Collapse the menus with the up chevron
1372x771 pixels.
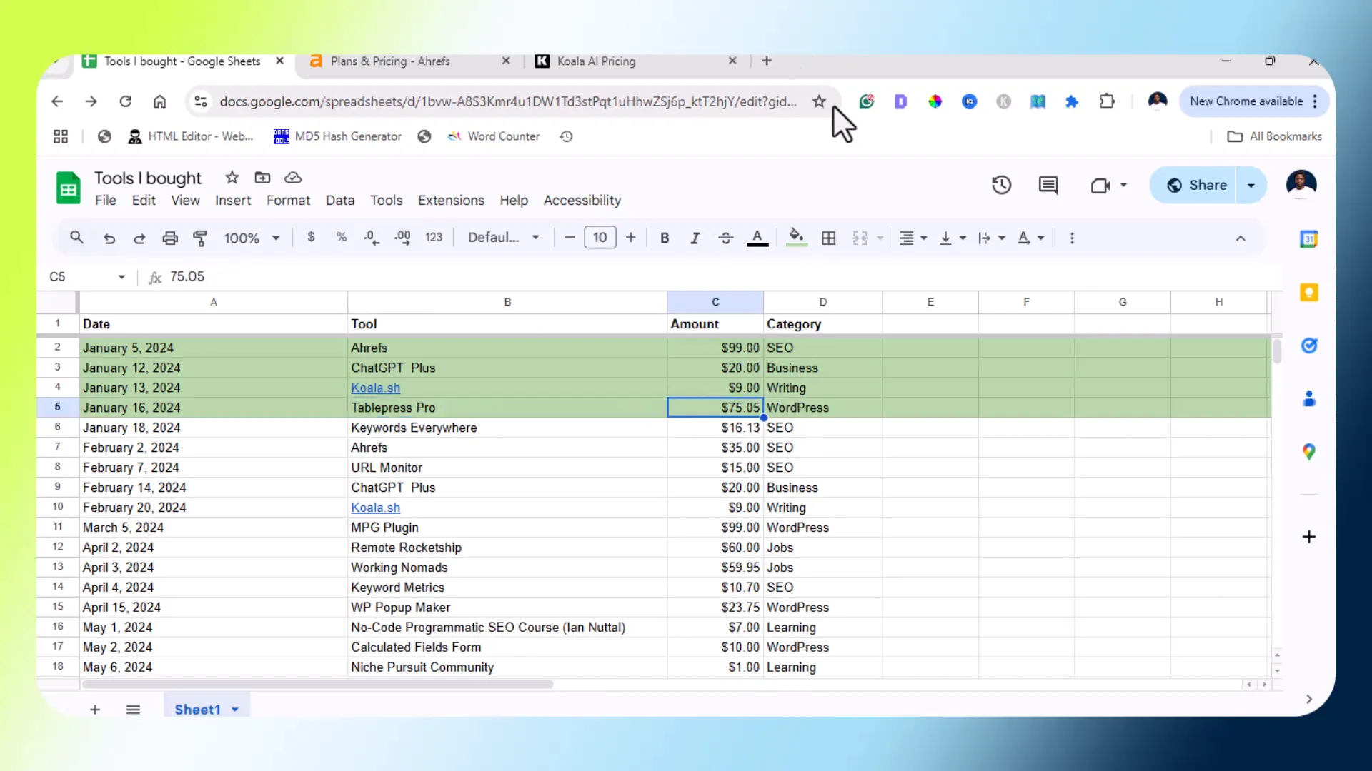[1241, 238]
